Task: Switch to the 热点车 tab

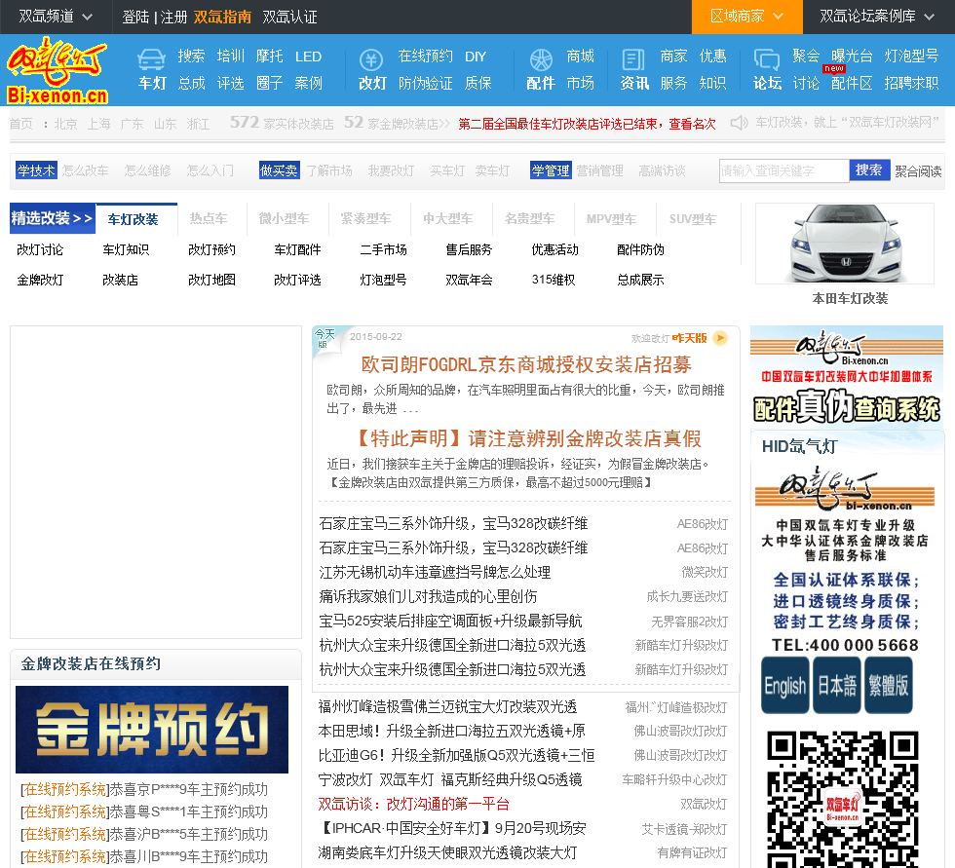Action: point(209,218)
